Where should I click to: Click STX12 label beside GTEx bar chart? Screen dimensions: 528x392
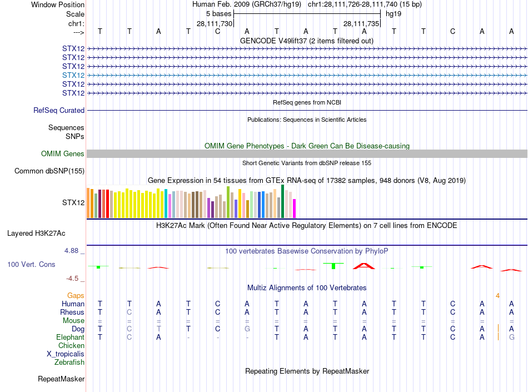73,202
